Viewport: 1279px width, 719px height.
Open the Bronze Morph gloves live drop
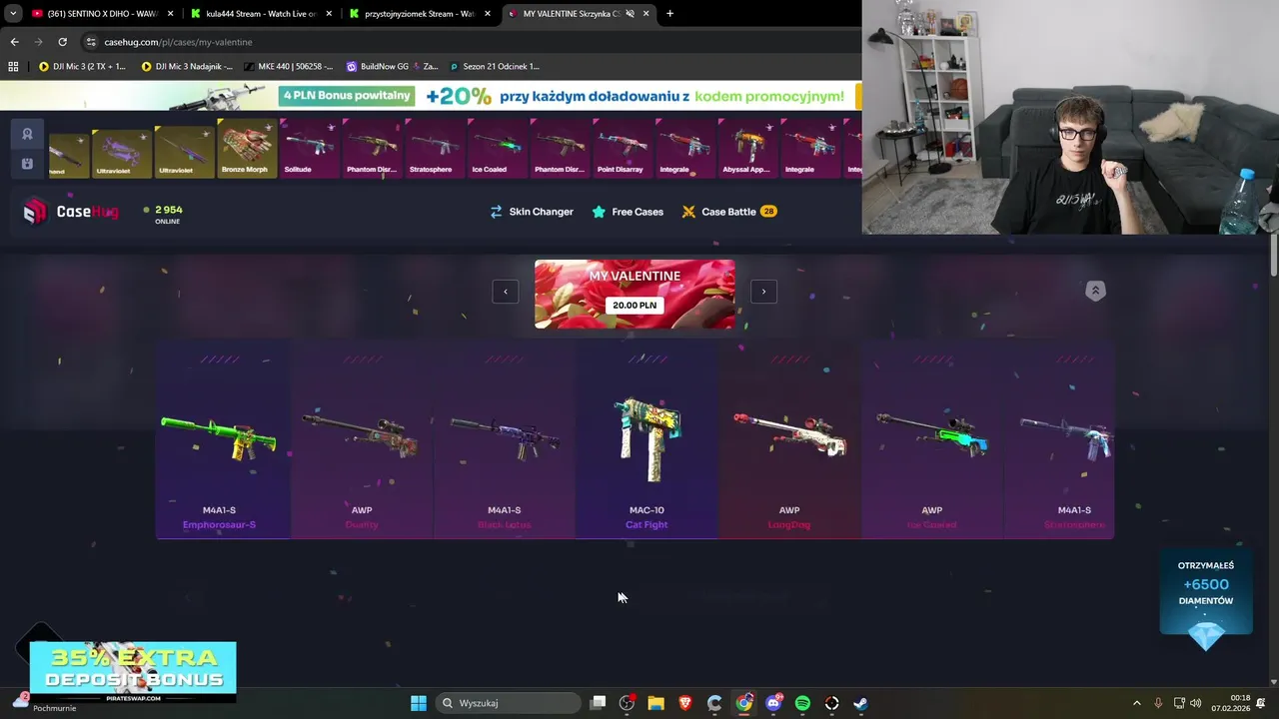tap(246, 148)
